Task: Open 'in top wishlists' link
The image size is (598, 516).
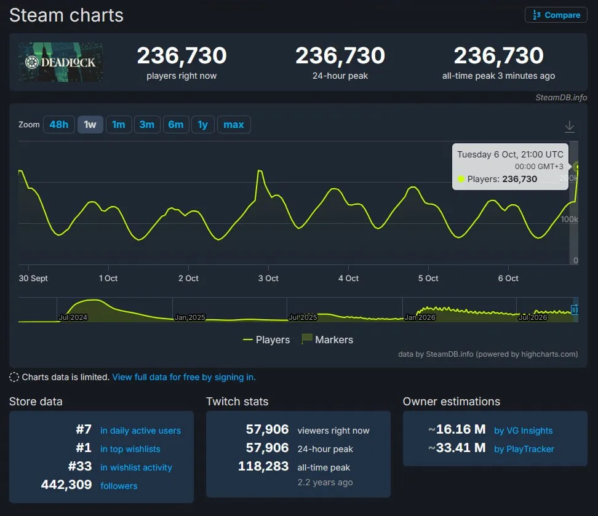Action: point(130,449)
